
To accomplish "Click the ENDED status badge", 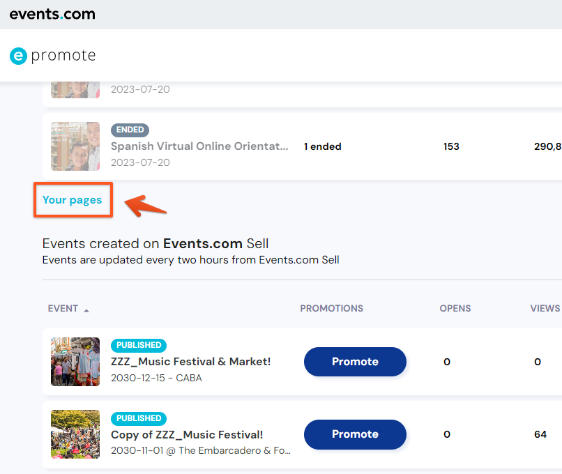I will [x=130, y=130].
